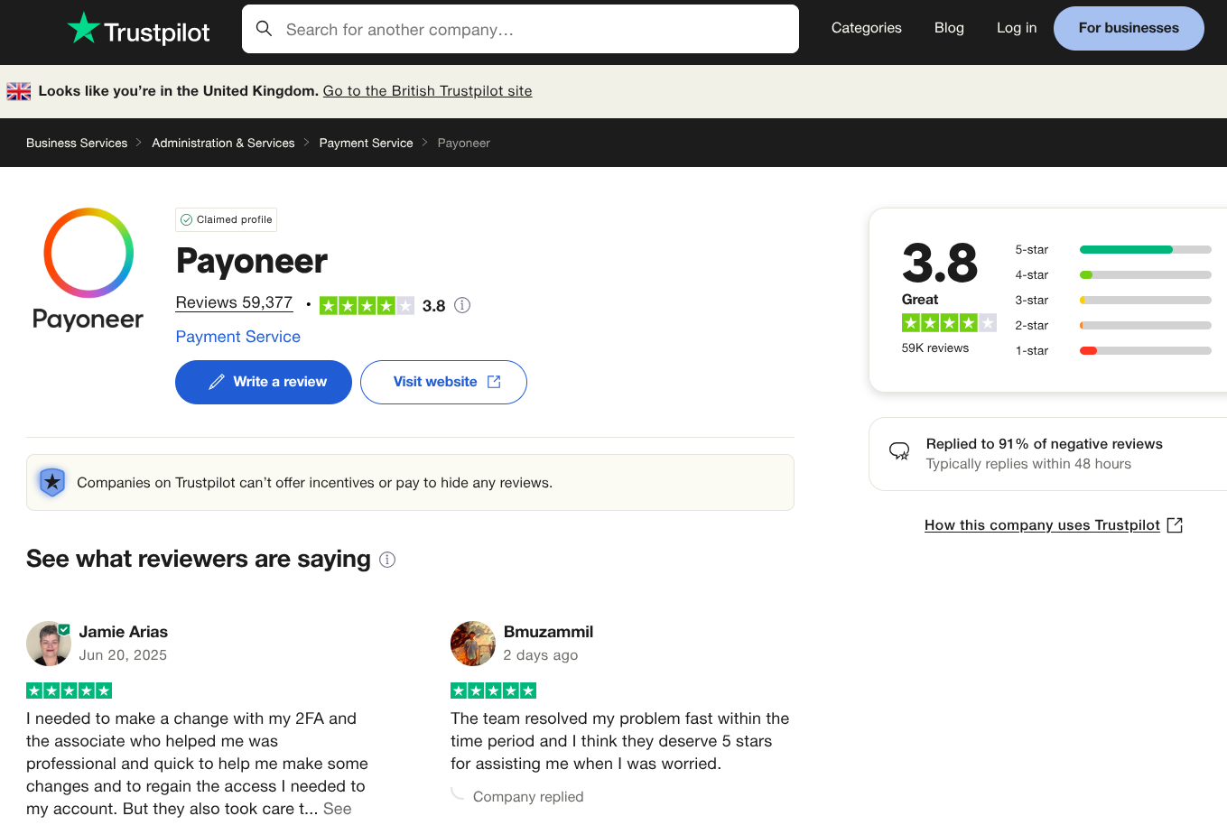The height and width of the screenshot is (825, 1227).
Task: Expand the 'Company replied' section under Bmuzammil's review
Action: [528, 796]
